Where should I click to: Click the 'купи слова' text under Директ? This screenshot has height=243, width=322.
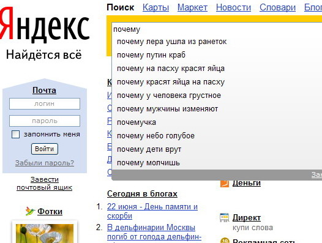[x=253, y=228]
